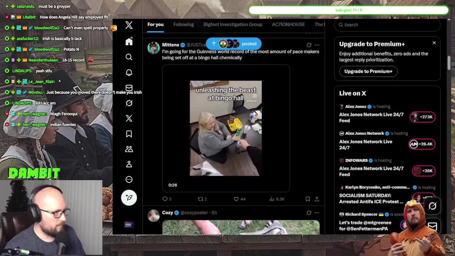
Task: Switch to the Following tab
Action: pos(183,25)
